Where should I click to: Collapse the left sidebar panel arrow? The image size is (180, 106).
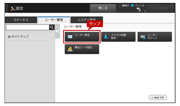[x=57, y=31]
